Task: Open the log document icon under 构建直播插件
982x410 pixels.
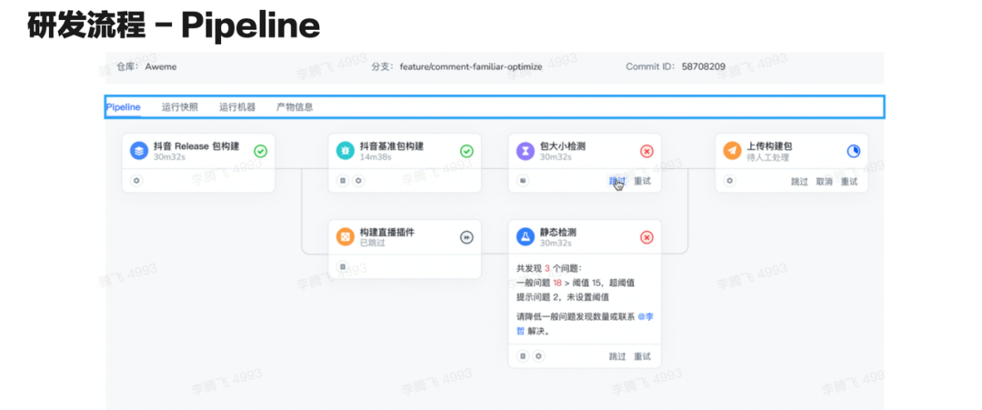Action: [343, 266]
